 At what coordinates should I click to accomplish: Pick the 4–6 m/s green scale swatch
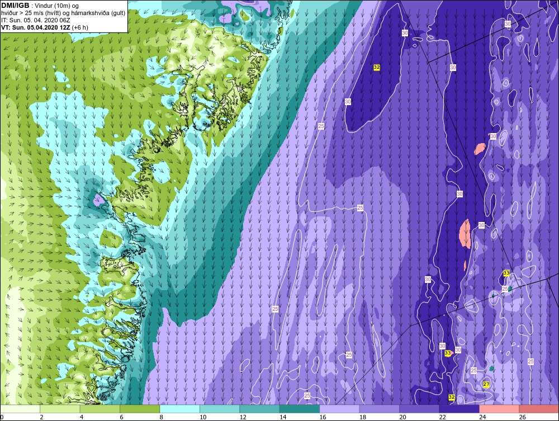pyautogui.click(x=100, y=409)
